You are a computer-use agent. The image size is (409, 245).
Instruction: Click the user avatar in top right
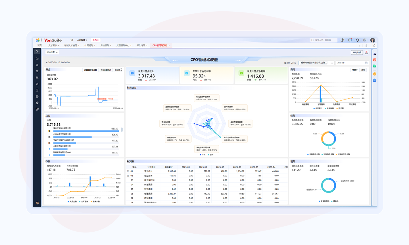(373, 40)
